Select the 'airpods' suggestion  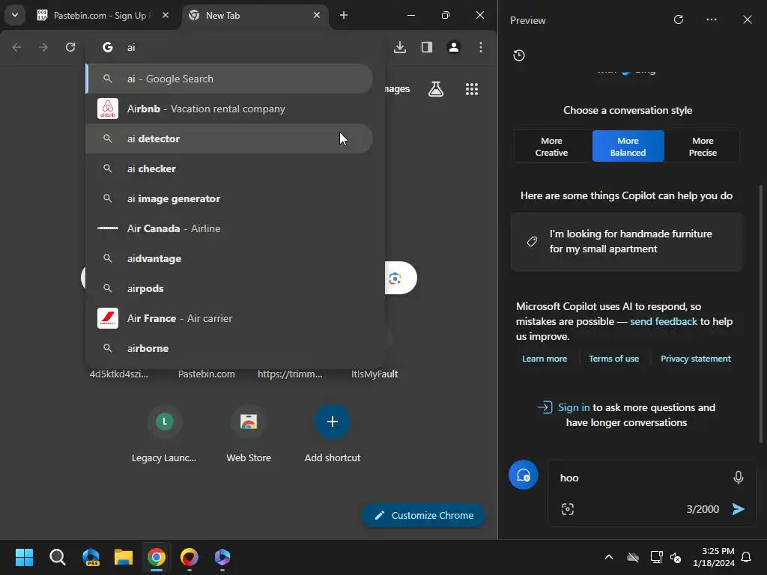pyautogui.click(x=229, y=288)
